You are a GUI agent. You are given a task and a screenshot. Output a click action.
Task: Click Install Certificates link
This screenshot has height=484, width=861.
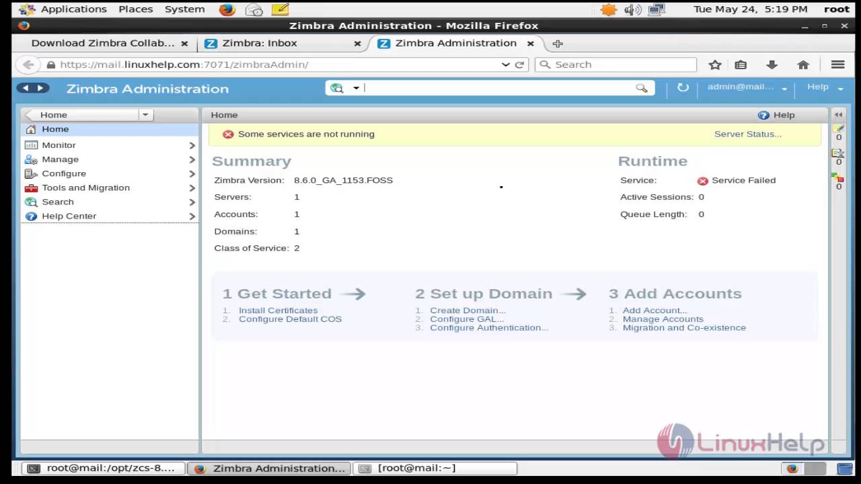[278, 311]
